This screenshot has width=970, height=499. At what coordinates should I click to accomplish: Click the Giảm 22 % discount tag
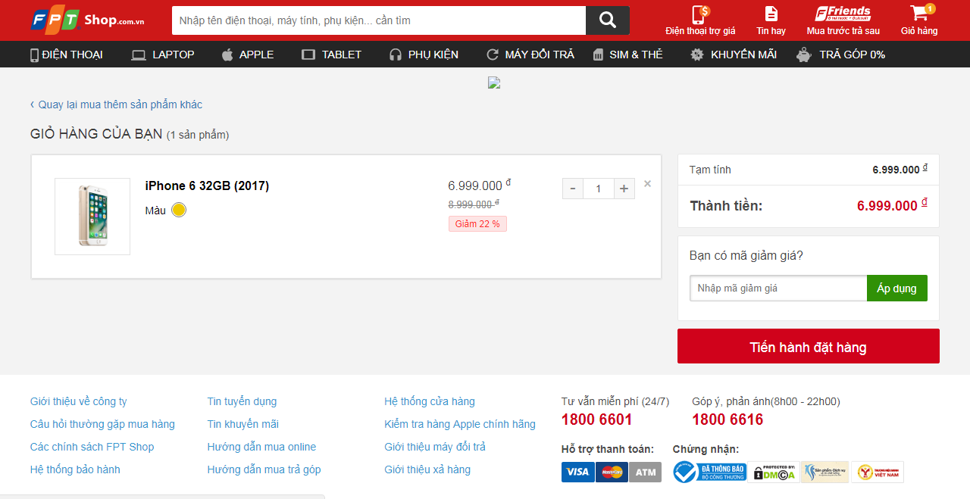click(x=477, y=224)
